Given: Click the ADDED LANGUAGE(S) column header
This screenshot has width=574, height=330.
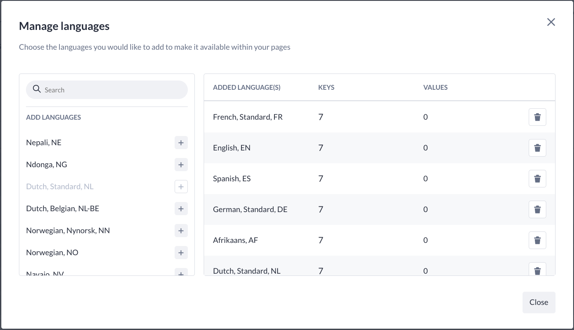Looking at the screenshot, I should 247,88.
